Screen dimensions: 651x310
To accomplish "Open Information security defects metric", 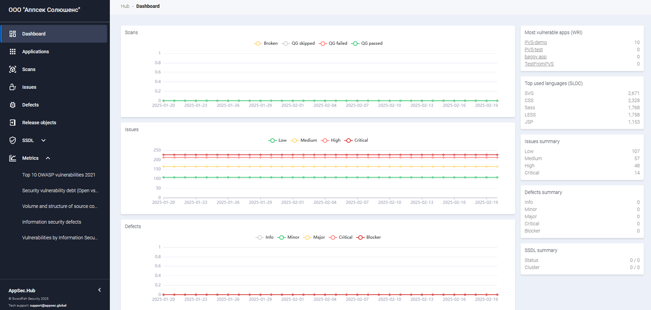I will tap(52, 222).
